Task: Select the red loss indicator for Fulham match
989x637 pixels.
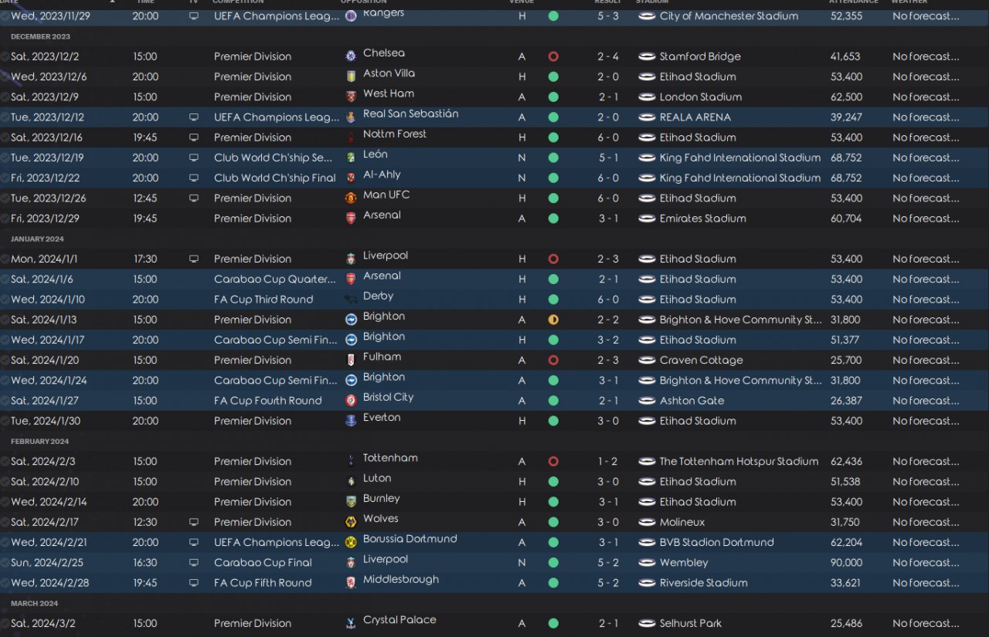Action: point(553,360)
